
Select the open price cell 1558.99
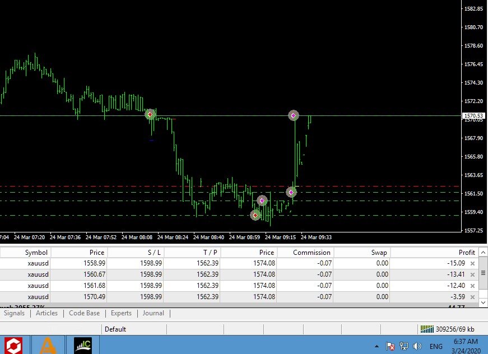point(94,263)
